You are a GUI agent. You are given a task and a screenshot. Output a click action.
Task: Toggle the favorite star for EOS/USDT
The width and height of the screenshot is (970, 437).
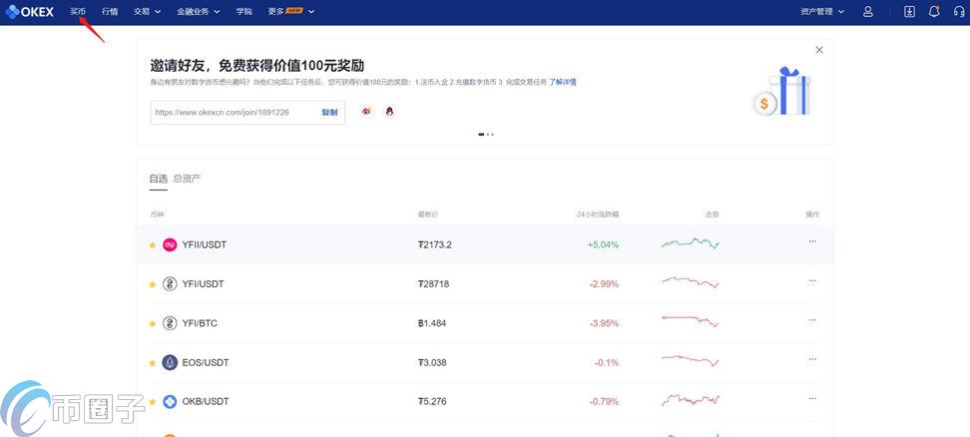(x=152, y=363)
